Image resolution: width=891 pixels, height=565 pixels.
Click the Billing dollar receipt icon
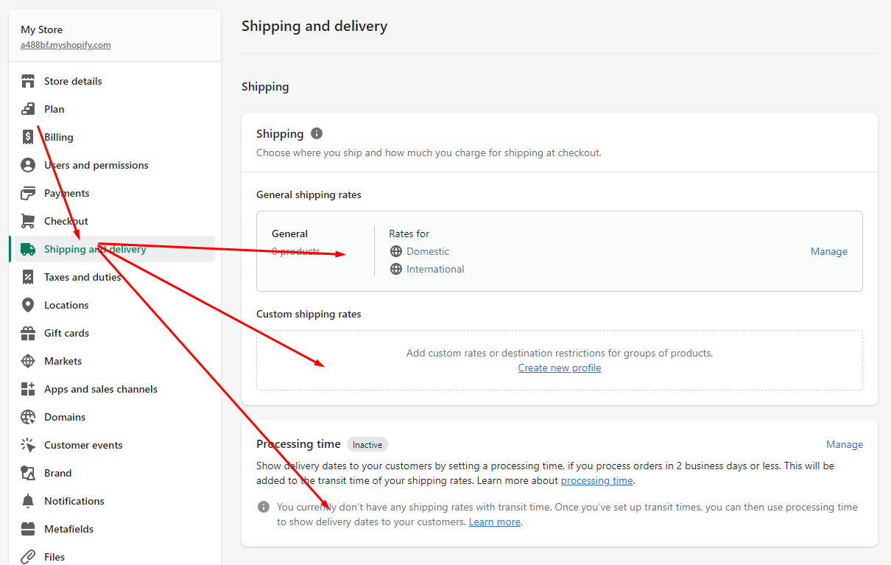coord(28,137)
